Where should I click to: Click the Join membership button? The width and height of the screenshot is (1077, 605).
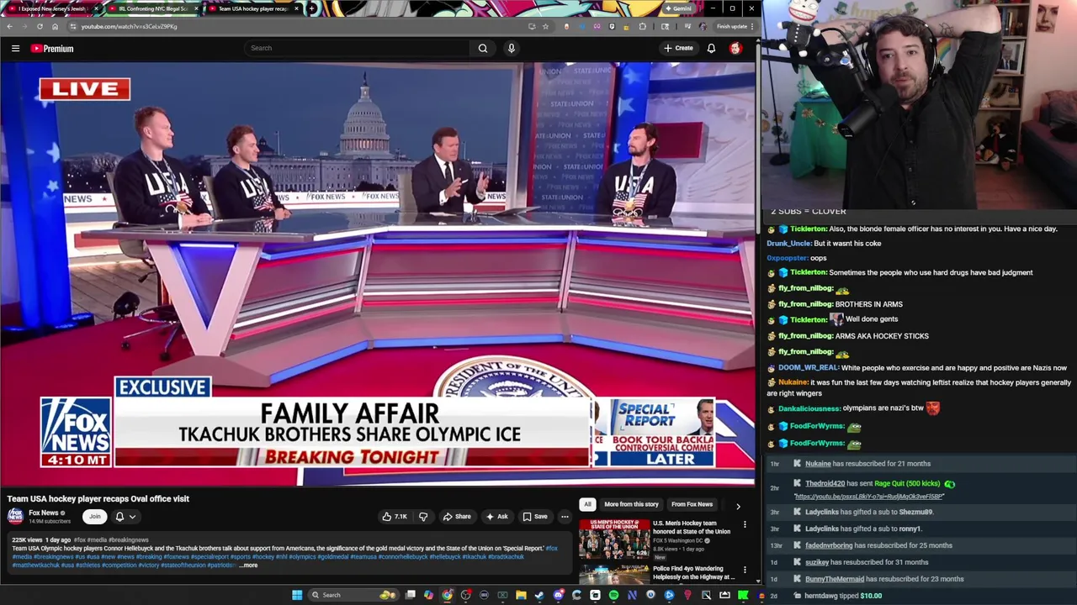pos(95,517)
